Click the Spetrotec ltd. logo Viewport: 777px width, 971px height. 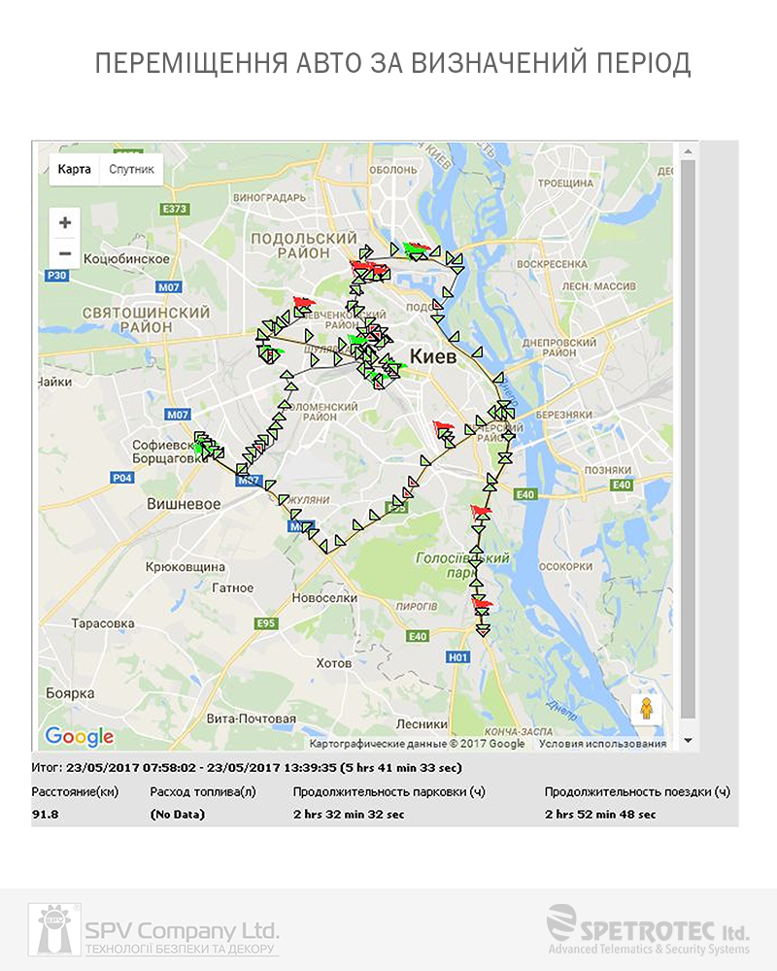click(x=647, y=929)
